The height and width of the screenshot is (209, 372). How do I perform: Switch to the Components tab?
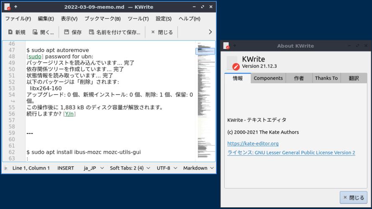tap(268, 78)
